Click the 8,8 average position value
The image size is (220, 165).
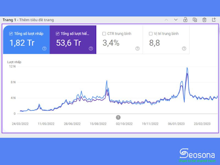point(155,43)
